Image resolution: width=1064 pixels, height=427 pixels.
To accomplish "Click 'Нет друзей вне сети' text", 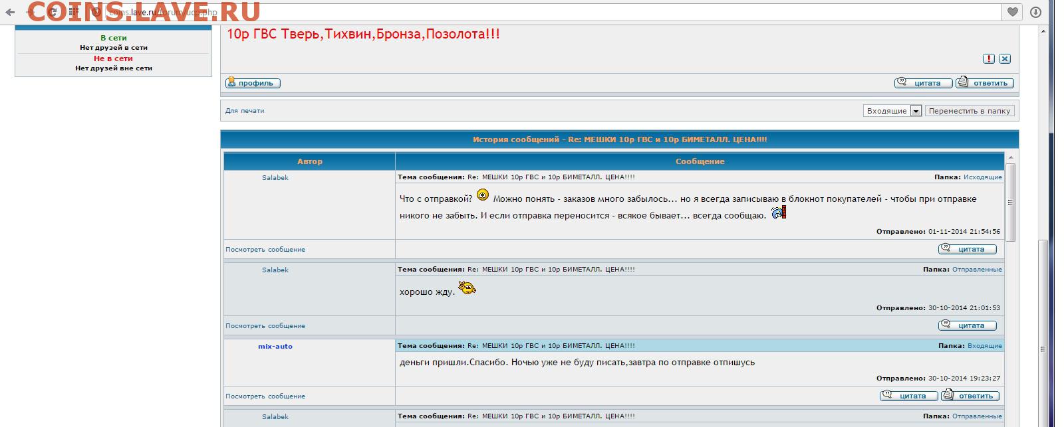I will [x=114, y=68].
